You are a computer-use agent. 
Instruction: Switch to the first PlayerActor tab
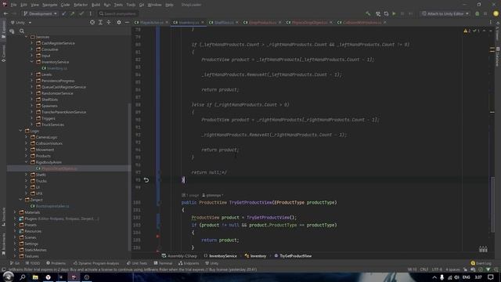click(x=152, y=23)
